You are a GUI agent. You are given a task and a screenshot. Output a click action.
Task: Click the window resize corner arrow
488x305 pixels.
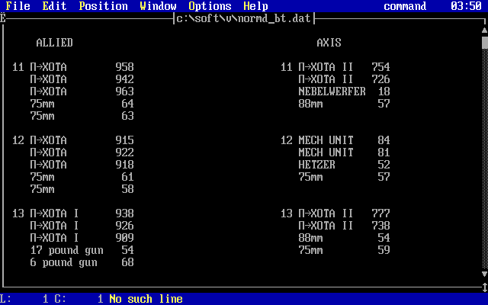(x=485, y=287)
